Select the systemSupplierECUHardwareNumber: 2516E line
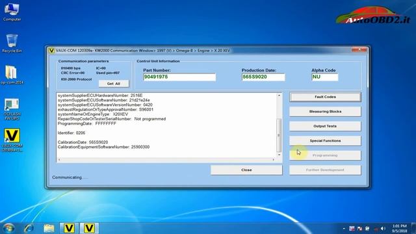Image resolution: width=416 pixels, height=234 pixels. (100, 96)
